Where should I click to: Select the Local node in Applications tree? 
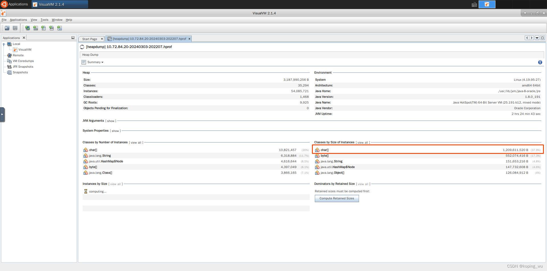coord(16,44)
